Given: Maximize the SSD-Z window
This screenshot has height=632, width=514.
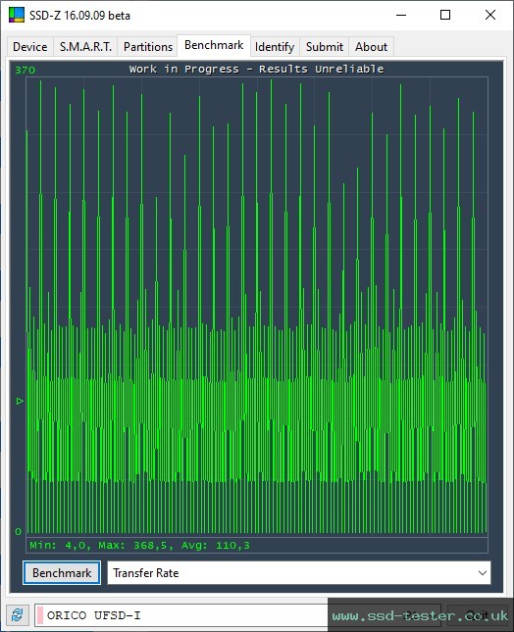Looking at the screenshot, I should (x=445, y=16).
